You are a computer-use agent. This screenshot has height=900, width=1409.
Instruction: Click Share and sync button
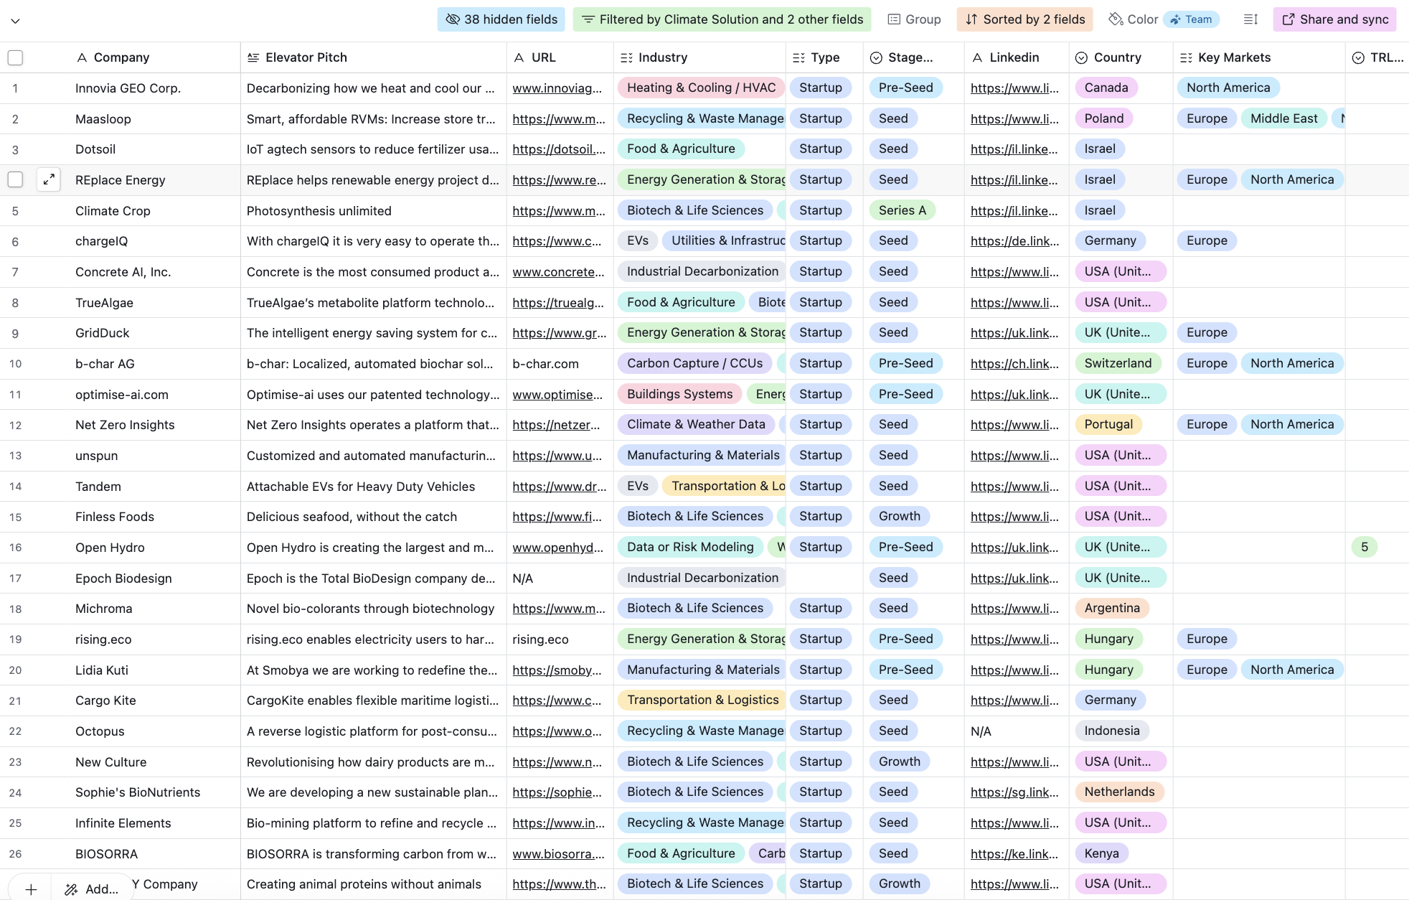coord(1334,19)
